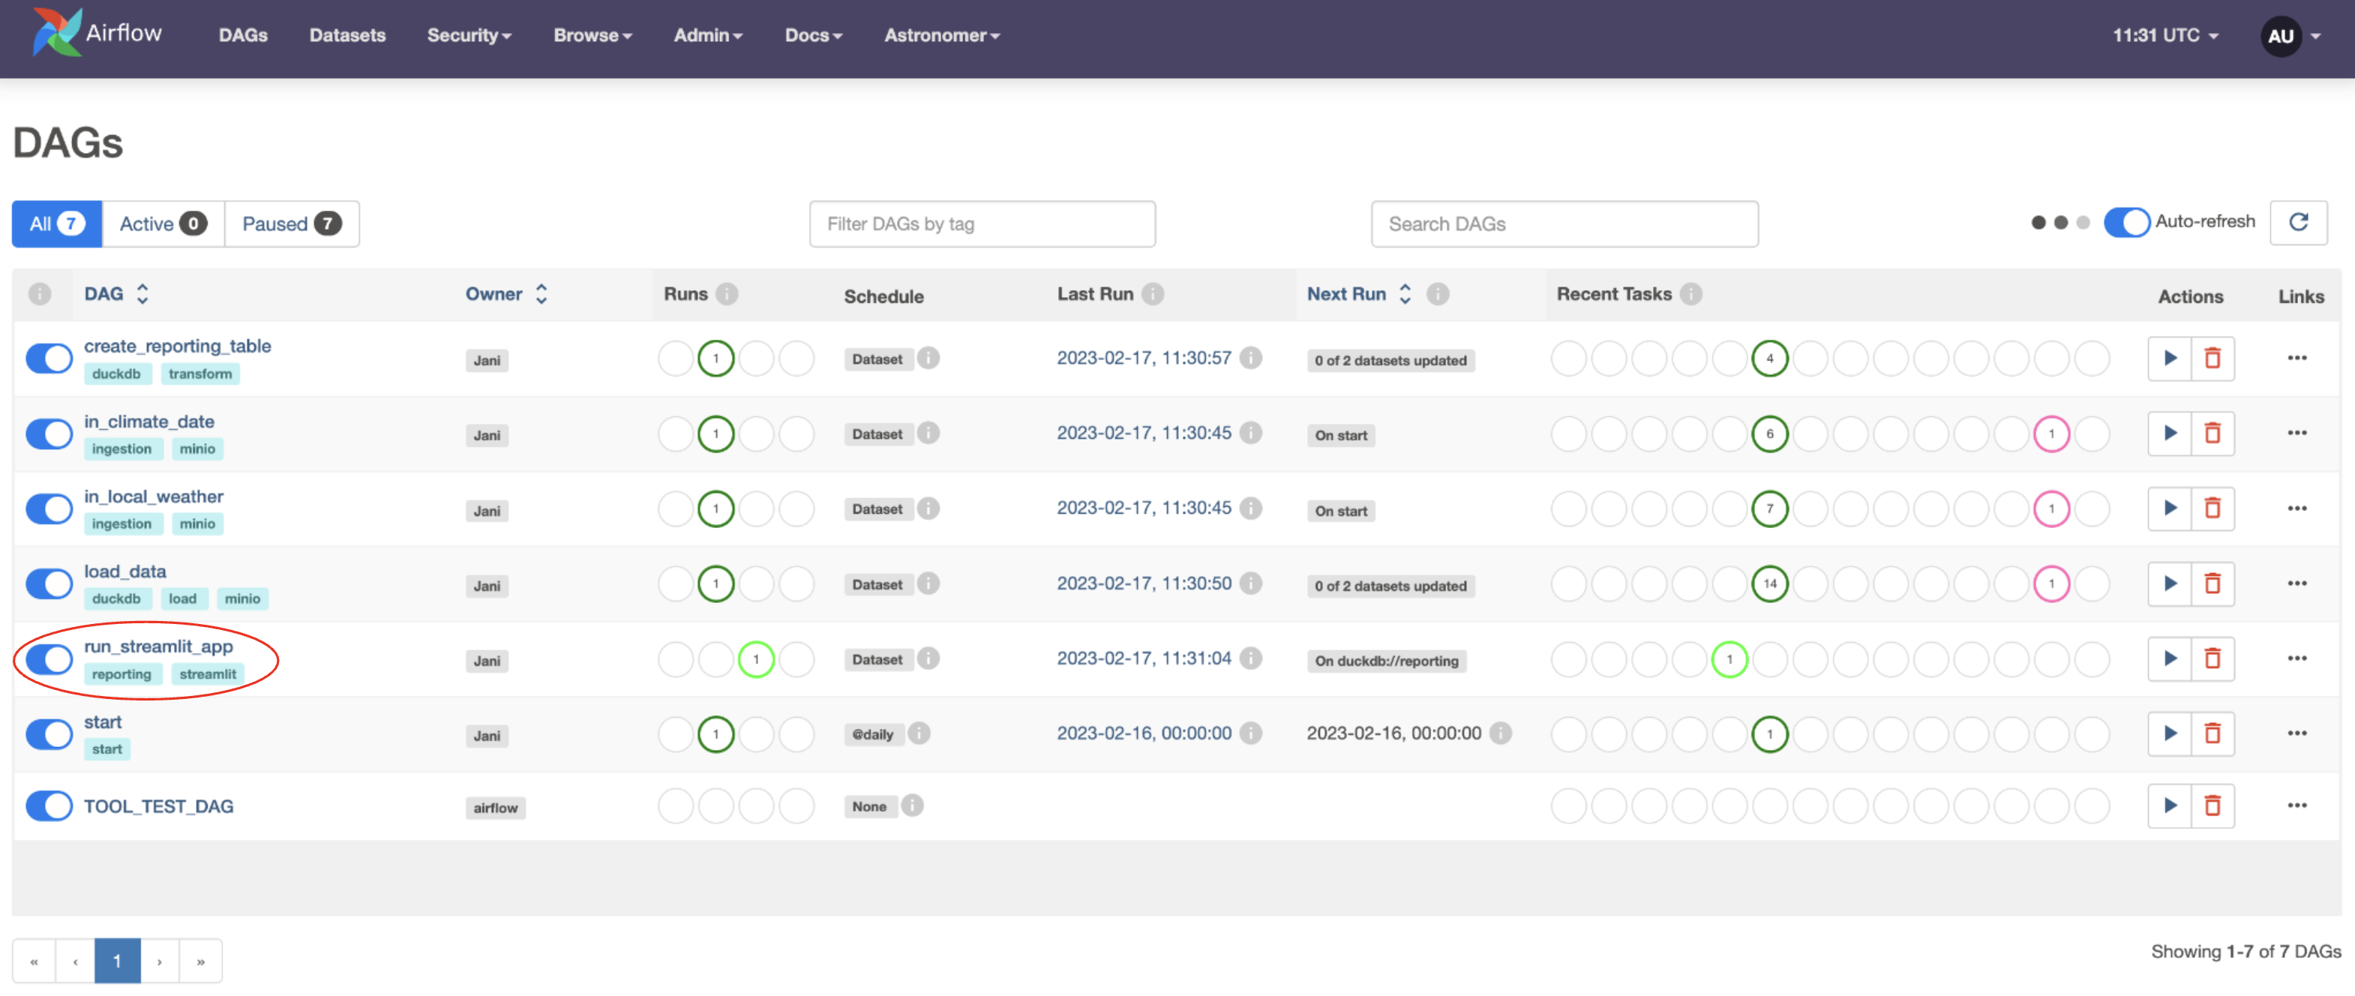Open the 11:31 UTC timezone dropdown
The width and height of the screenshot is (2355, 996).
tap(2164, 36)
